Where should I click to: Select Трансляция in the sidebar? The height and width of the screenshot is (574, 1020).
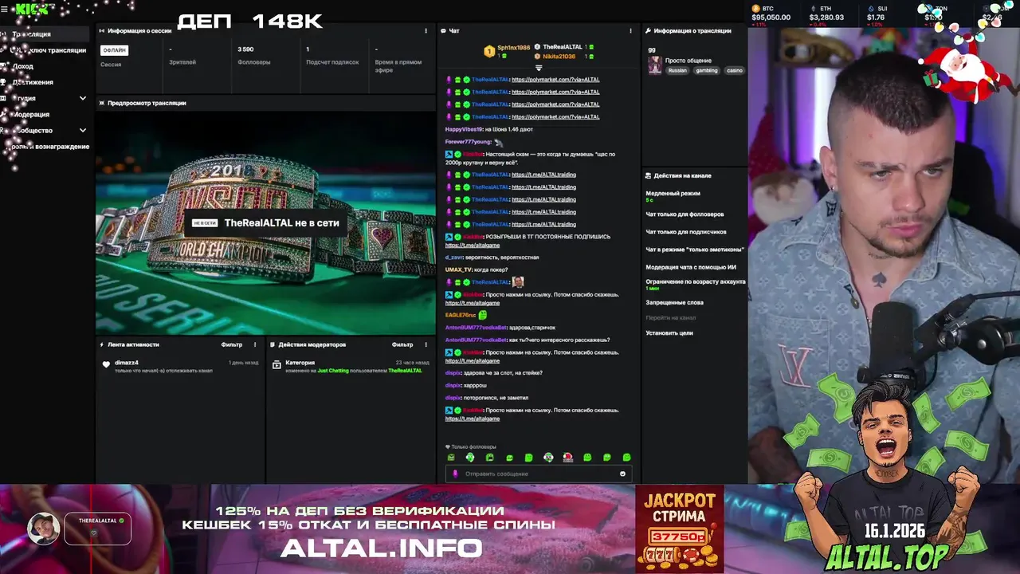45,34
